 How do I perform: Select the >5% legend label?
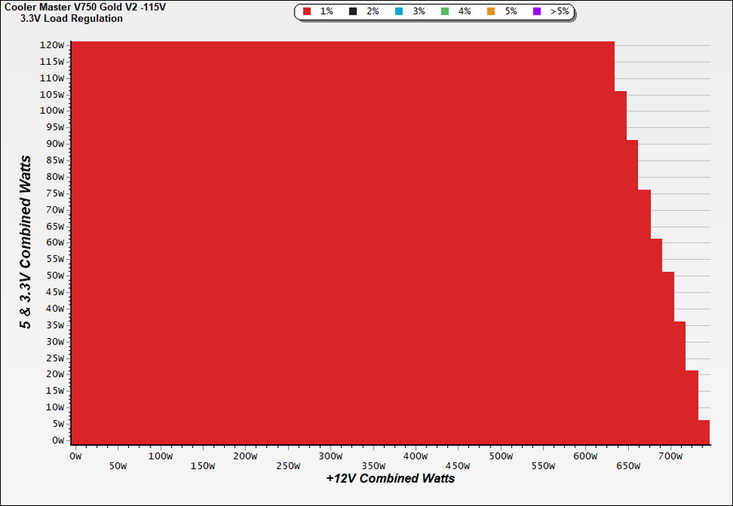click(x=559, y=12)
